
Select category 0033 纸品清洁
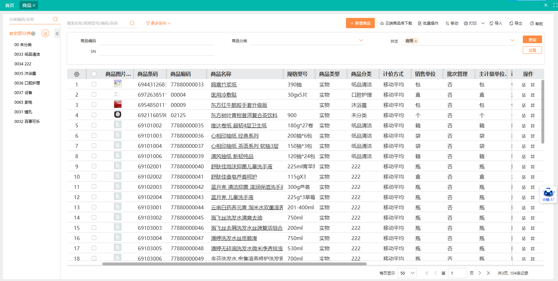click(x=27, y=54)
